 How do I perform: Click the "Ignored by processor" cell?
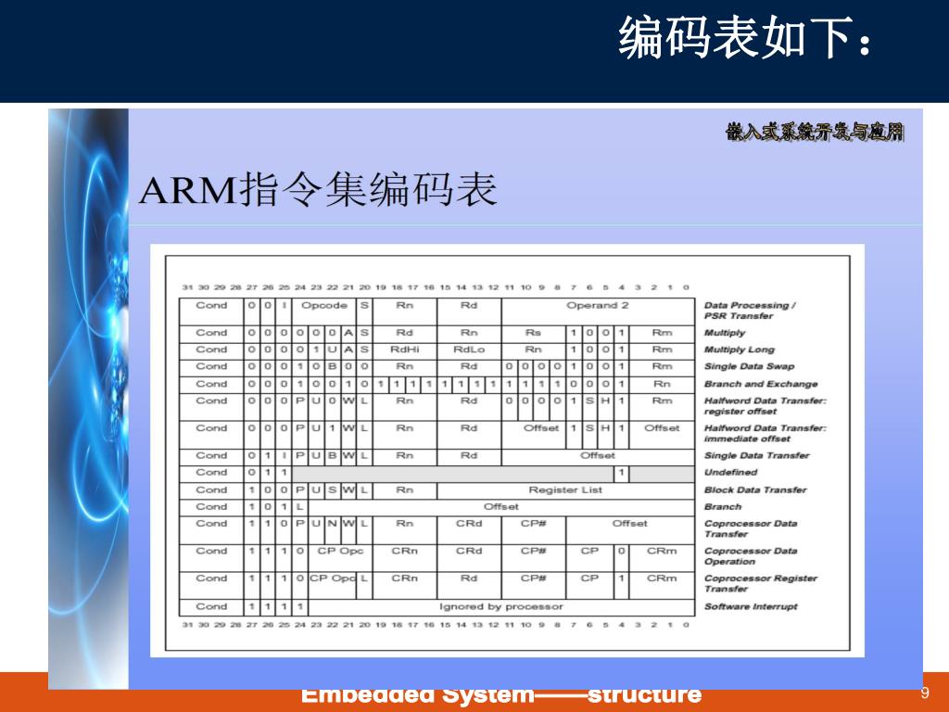tap(501, 606)
